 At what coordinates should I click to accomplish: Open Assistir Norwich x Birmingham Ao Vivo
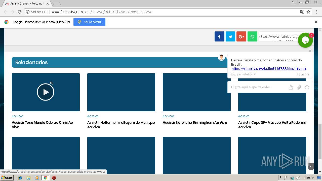click(x=195, y=122)
